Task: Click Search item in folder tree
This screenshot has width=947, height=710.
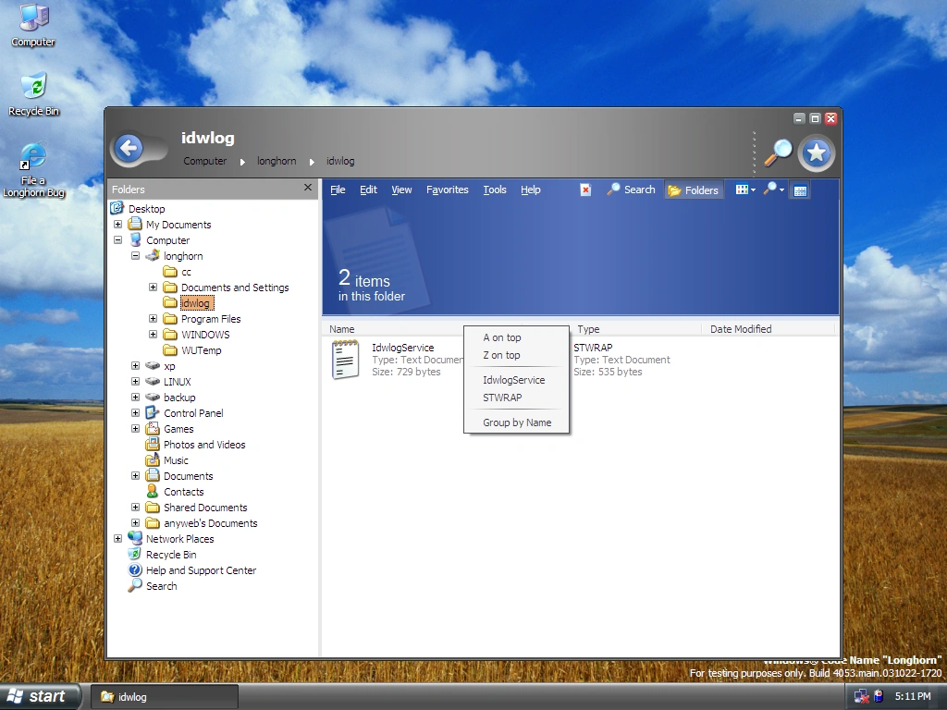Action: [161, 585]
